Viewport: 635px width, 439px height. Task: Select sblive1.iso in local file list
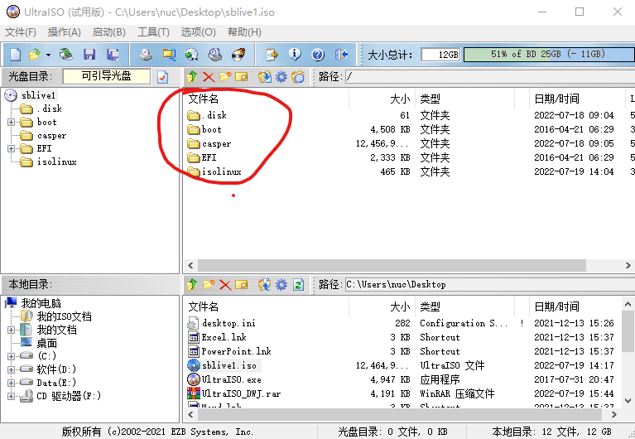coord(229,365)
